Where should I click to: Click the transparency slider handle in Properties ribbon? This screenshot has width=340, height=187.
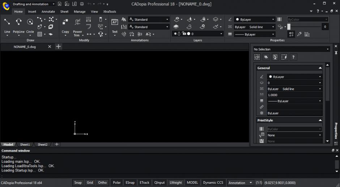point(289,27)
